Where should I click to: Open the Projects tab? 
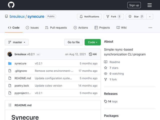click(x=102, y=28)
